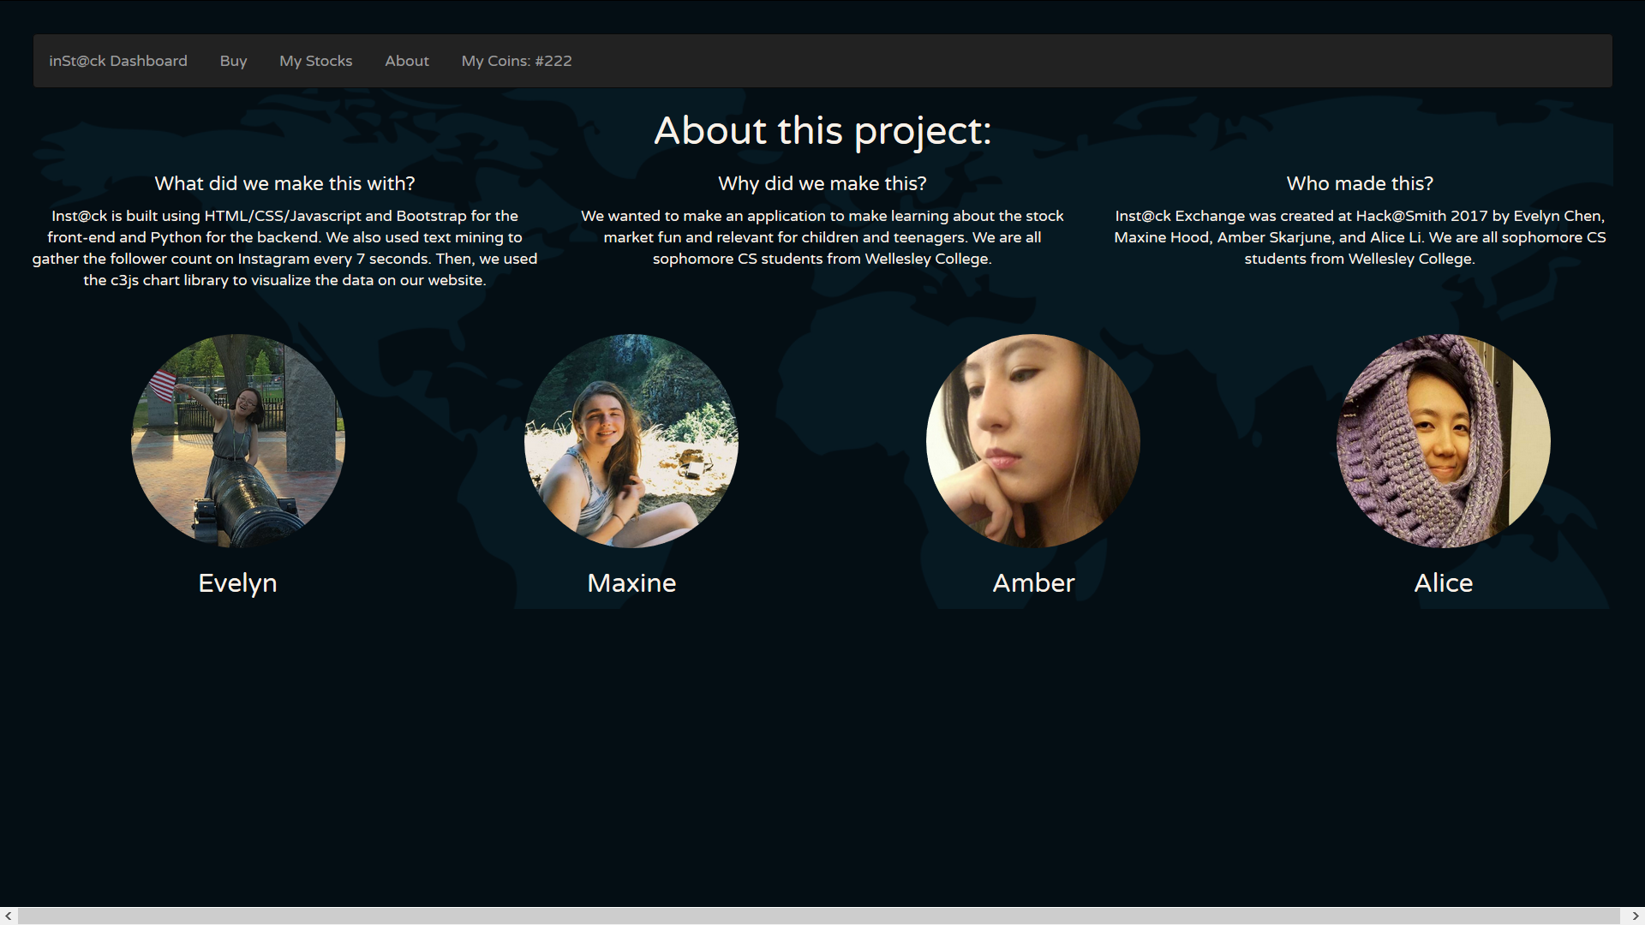Click the name label Alice
The image size is (1645, 925).
1443,583
